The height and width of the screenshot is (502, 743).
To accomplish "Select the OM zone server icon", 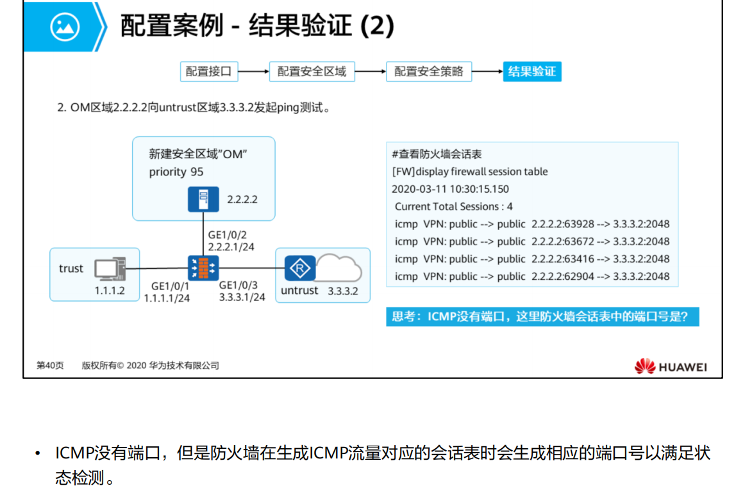I will (203, 199).
